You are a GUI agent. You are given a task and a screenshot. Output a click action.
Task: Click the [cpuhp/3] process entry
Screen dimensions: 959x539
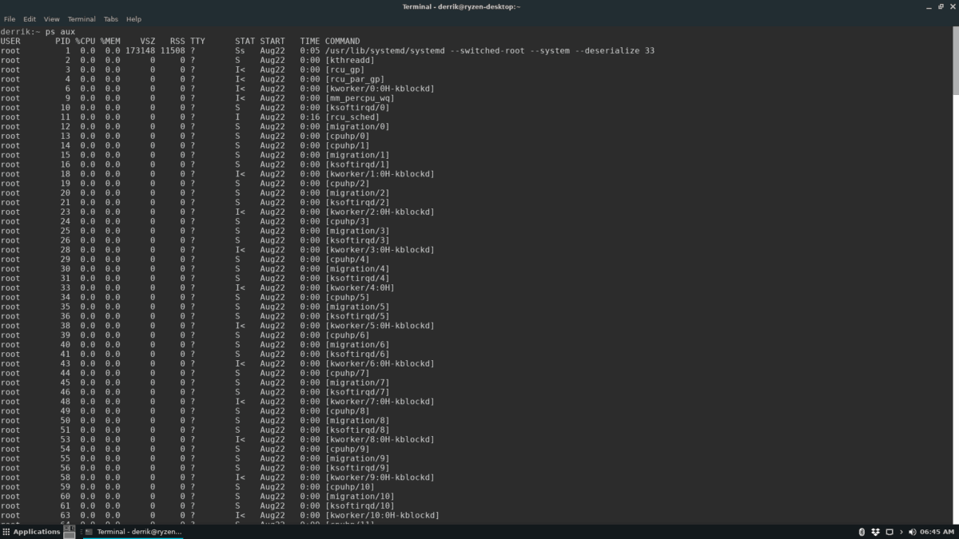click(347, 221)
